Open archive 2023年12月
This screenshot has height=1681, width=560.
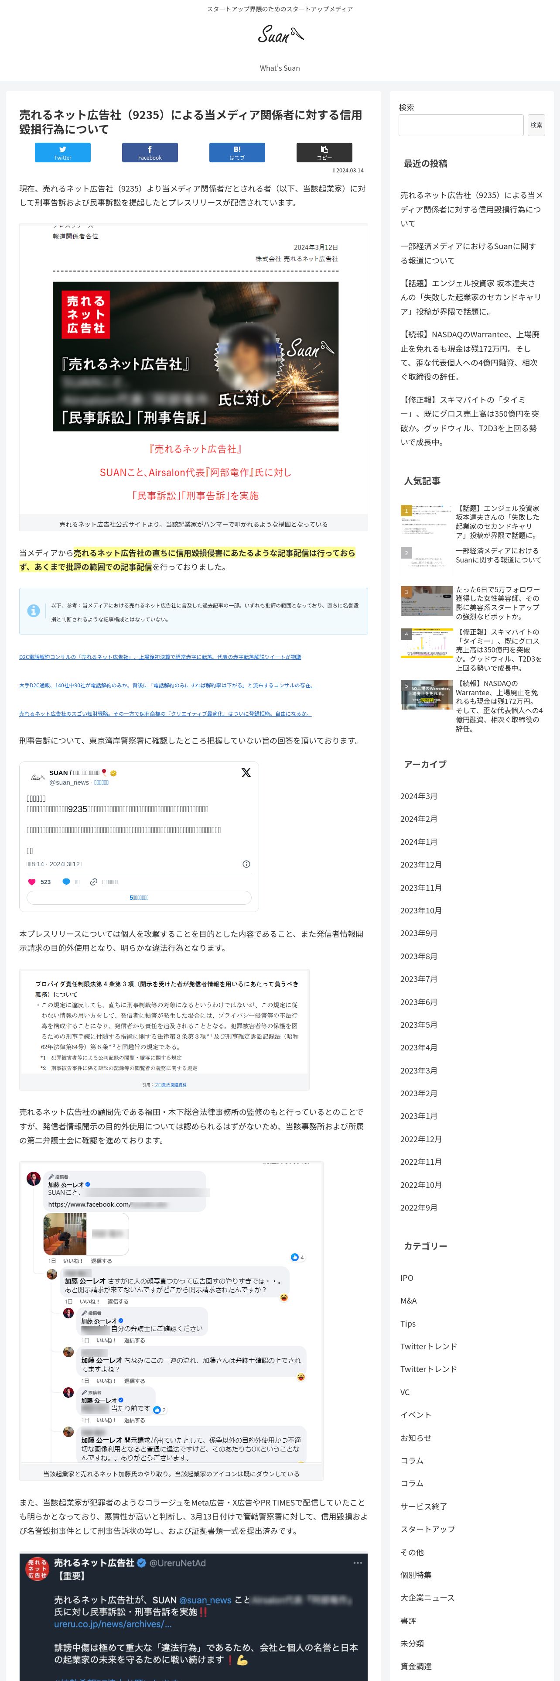[421, 865]
